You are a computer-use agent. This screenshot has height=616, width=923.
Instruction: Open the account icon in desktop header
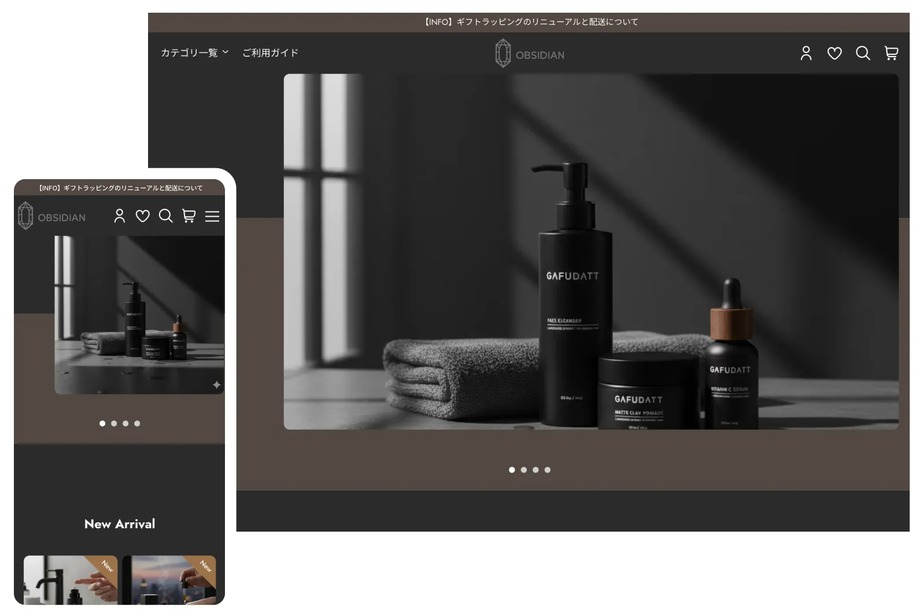tap(806, 53)
